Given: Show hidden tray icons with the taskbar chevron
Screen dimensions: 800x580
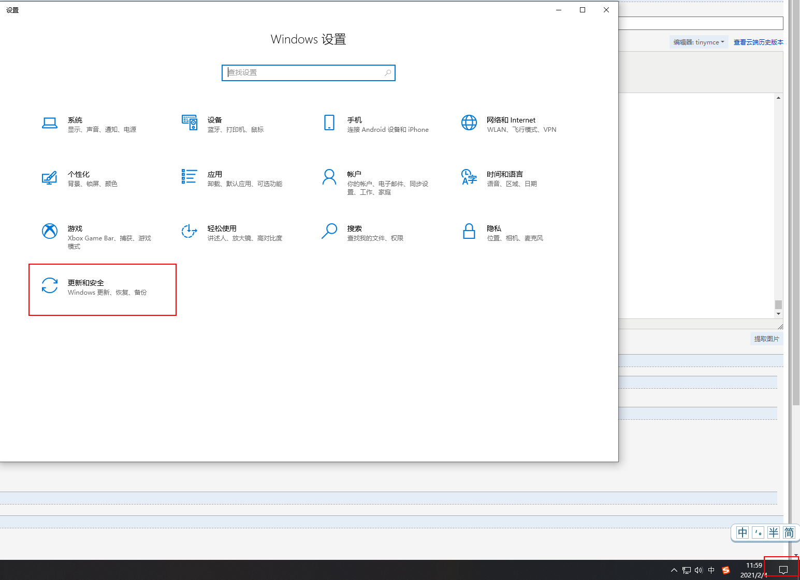Looking at the screenshot, I should pos(674,570).
